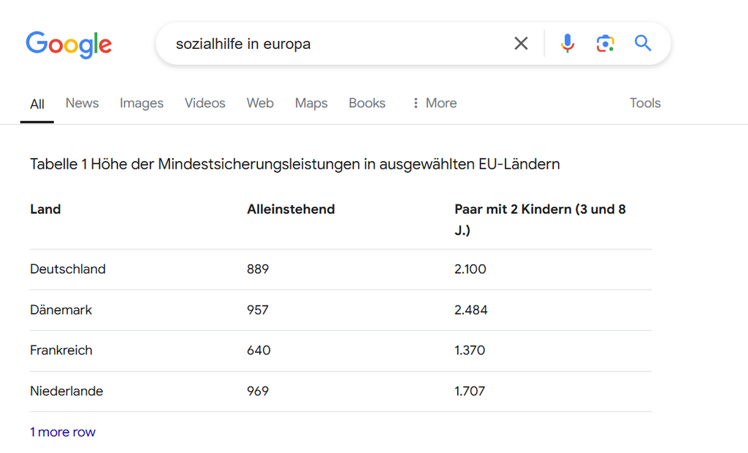Open Google Lens image search icon

tap(605, 43)
